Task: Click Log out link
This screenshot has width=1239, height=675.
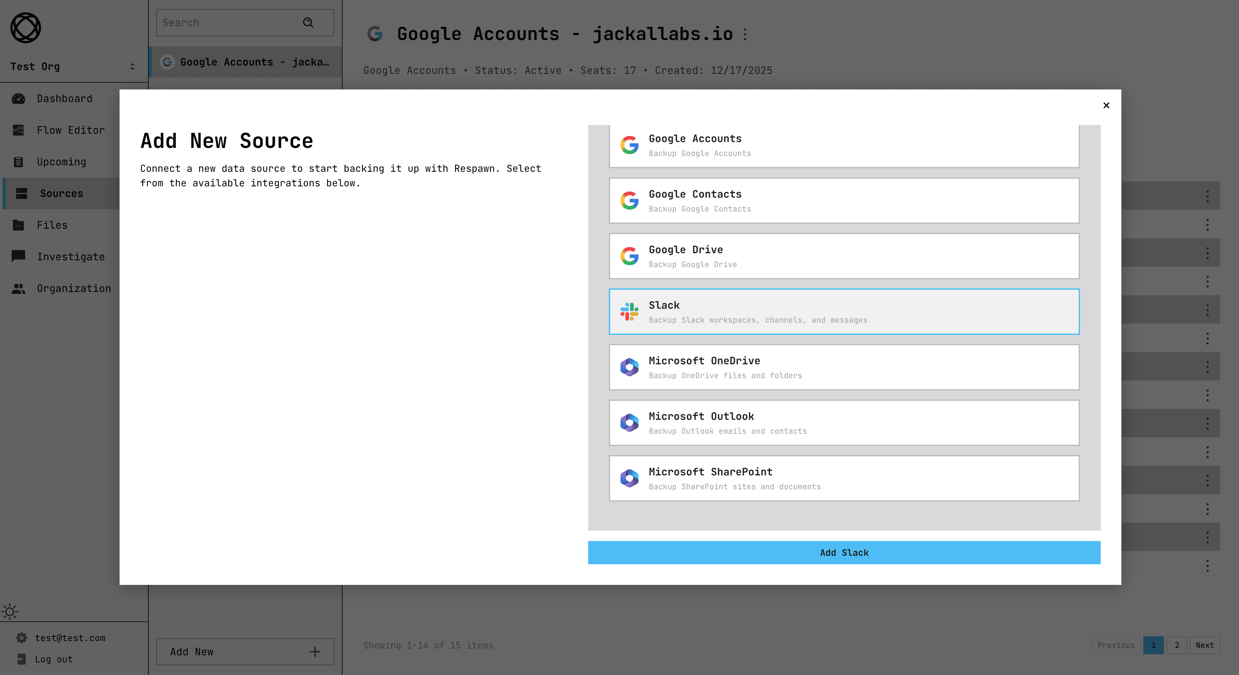Action: 53,659
